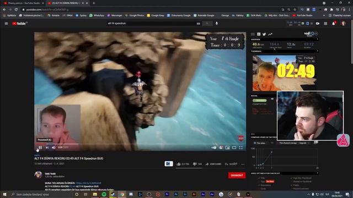Open more actions ellipsis under video

(x=243, y=164)
